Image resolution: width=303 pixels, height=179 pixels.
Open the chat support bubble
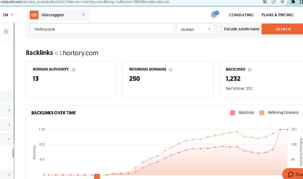(292, 174)
